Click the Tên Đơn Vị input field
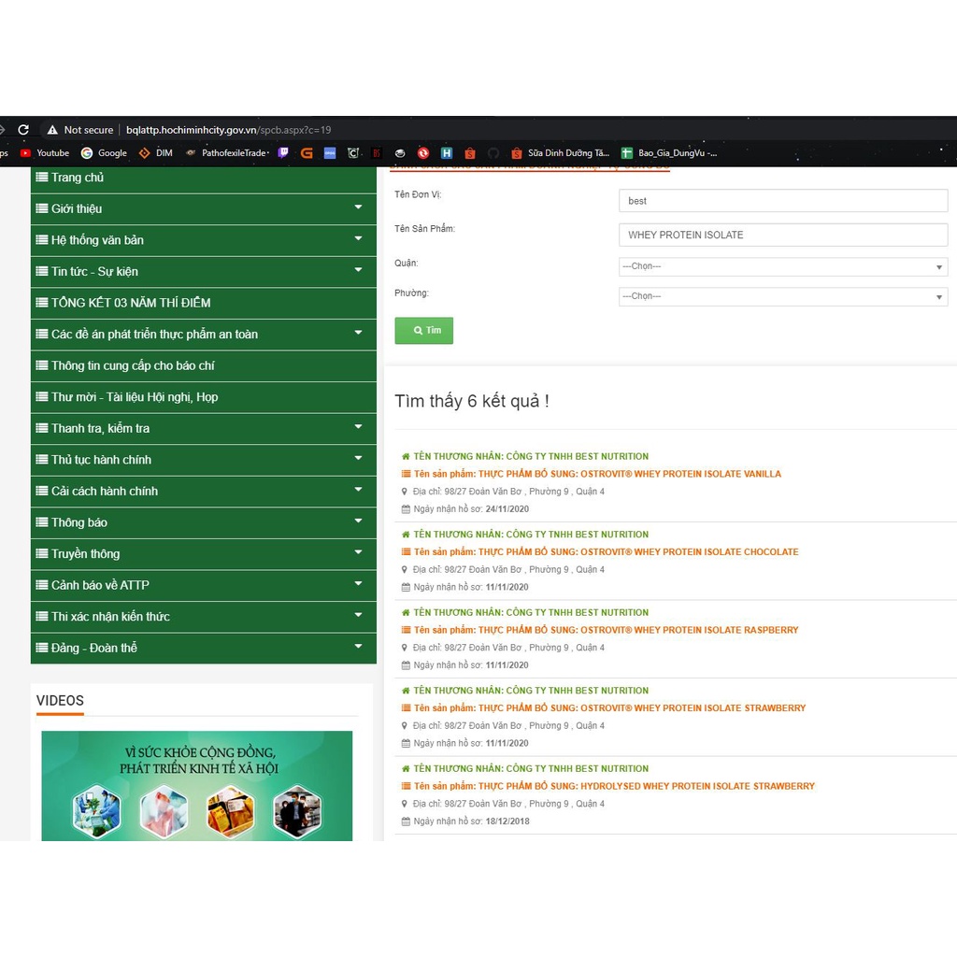Viewport: 957px width, 957px height. click(782, 201)
